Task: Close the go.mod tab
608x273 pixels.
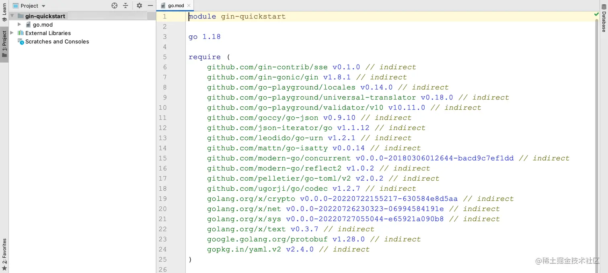Action: click(x=189, y=6)
